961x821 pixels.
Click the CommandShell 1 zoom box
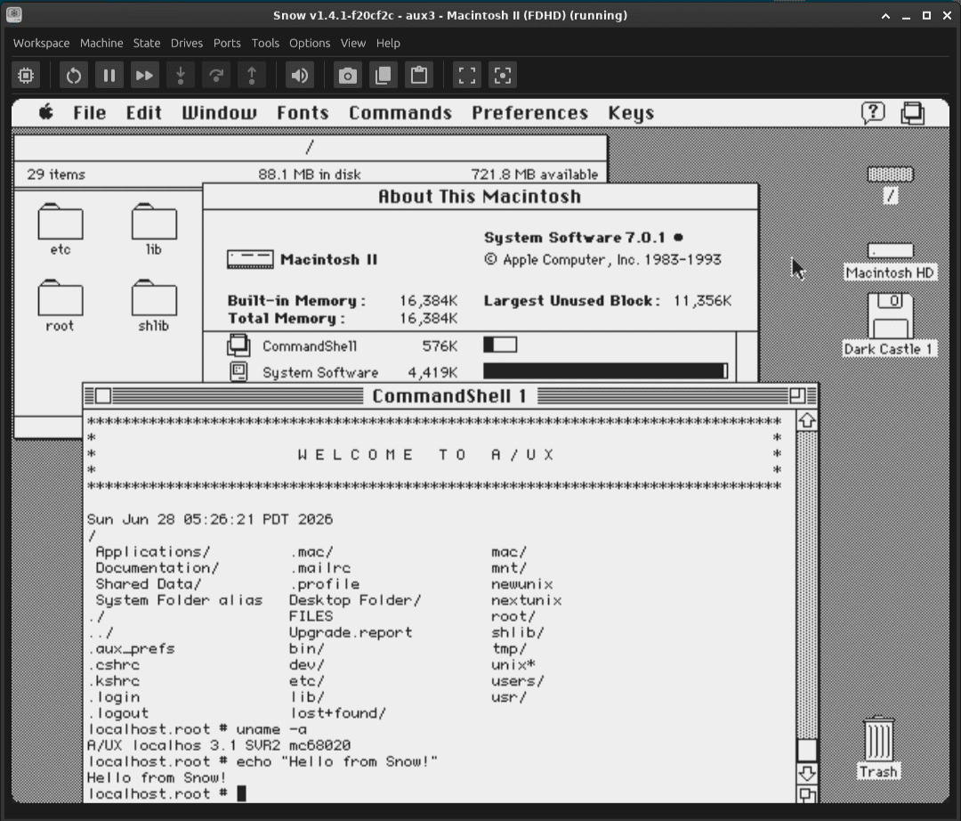click(797, 396)
